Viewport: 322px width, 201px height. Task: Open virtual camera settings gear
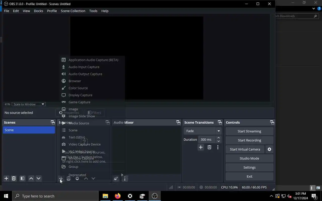click(x=269, y=149)
